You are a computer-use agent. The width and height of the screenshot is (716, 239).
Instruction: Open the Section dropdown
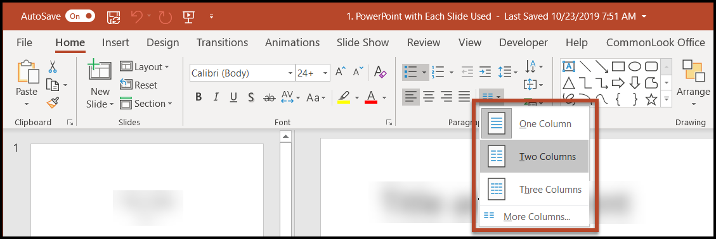[146, 104]
